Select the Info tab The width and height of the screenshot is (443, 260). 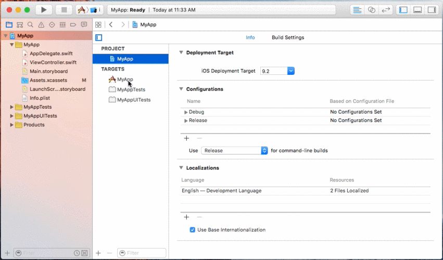point(250,37)
